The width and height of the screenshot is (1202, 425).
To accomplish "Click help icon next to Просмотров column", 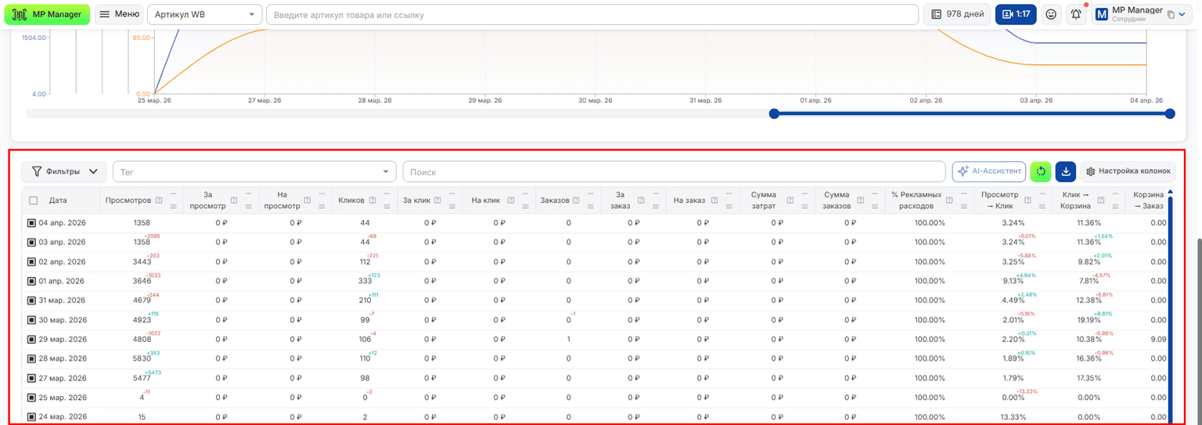I will 158,200.
